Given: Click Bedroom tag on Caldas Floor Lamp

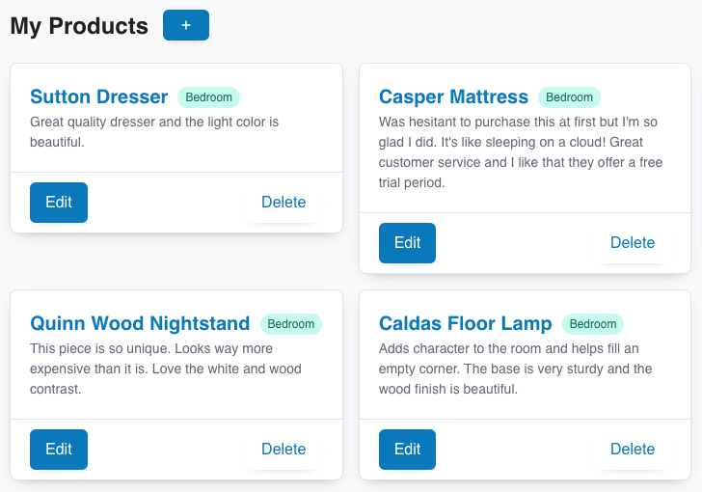Looking at the screenshot, I should coord(593,324).
